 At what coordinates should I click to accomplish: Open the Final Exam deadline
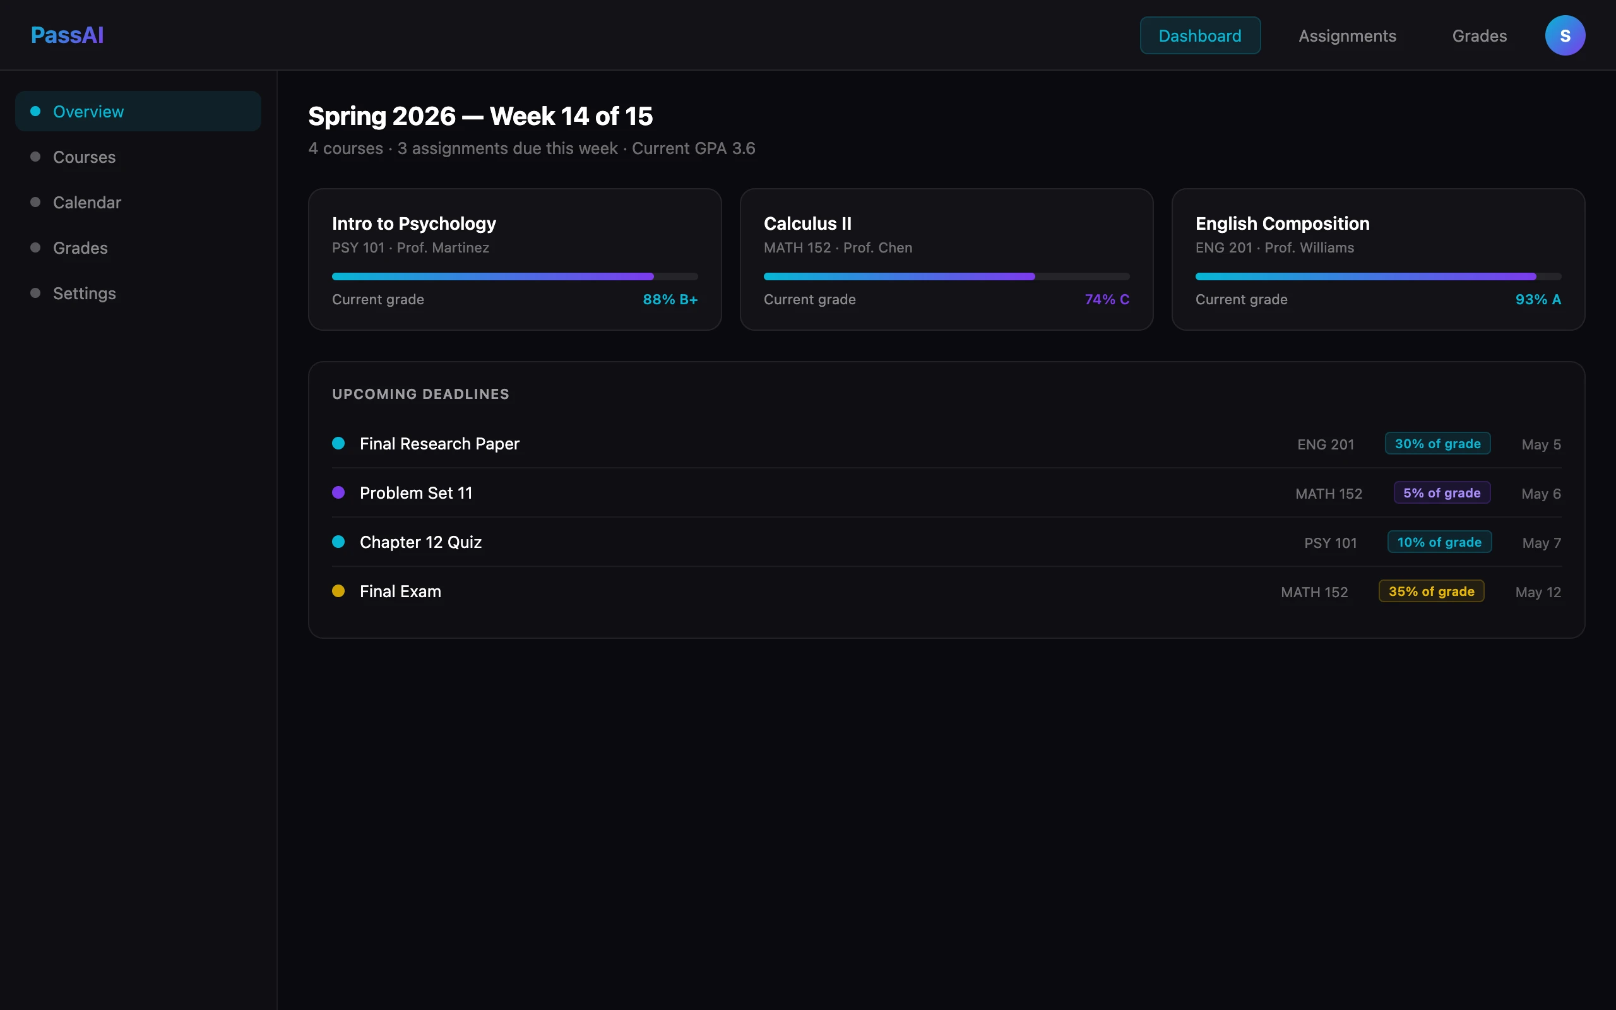(x=946, y=591)
